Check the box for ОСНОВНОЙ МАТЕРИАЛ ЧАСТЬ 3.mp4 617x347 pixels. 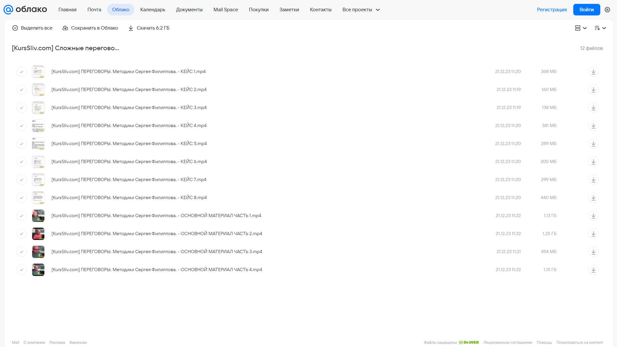click(x=22, y=252)
